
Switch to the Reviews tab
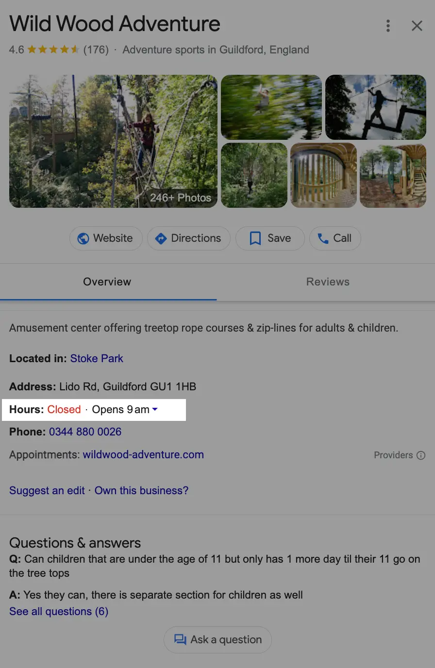(328, 282)
